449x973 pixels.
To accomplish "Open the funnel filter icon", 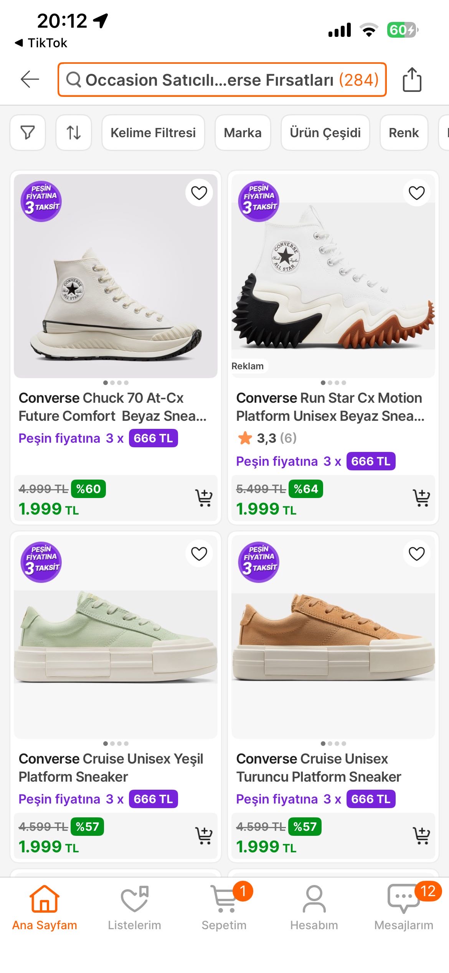I will 28,133.
